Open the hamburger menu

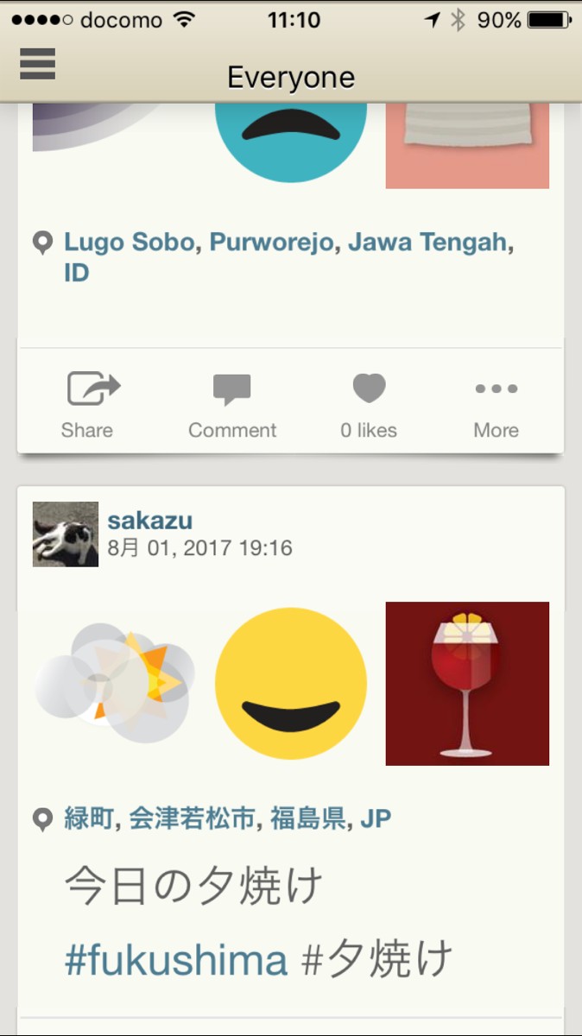click(37, 64)
